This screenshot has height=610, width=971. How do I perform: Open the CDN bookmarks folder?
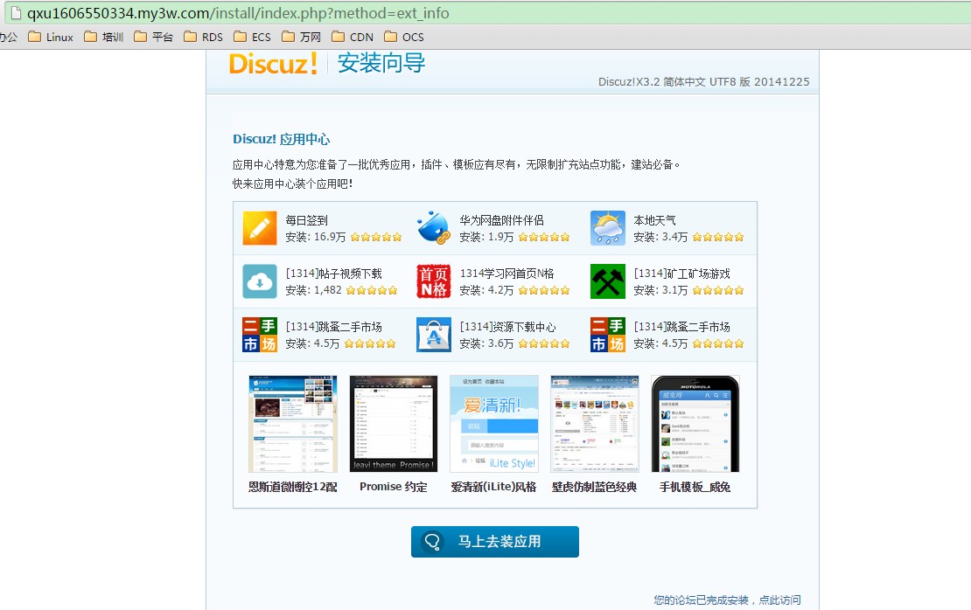point(352,37)
